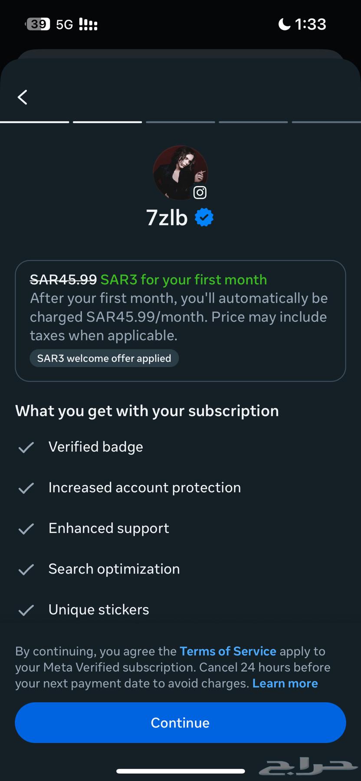
Task: Tap the 7zlb username text
Action: pos(167,217)
